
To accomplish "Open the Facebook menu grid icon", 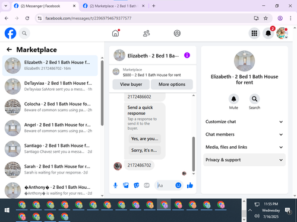I will [254, 33].
